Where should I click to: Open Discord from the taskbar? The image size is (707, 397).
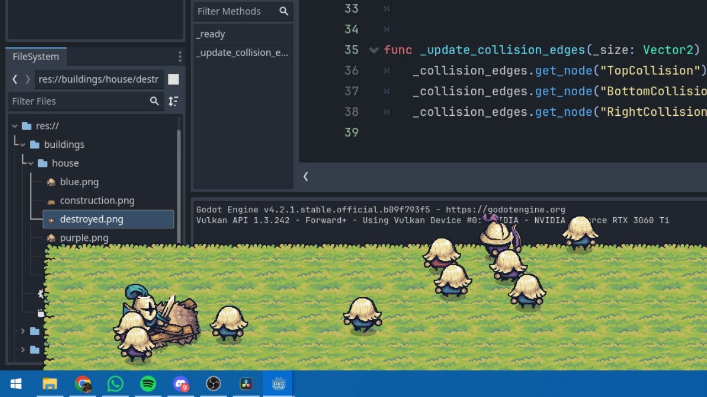181,384
